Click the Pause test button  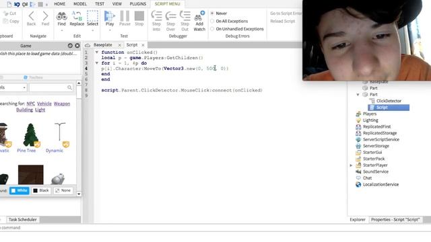pyautogui.click(x=125, y=16)
